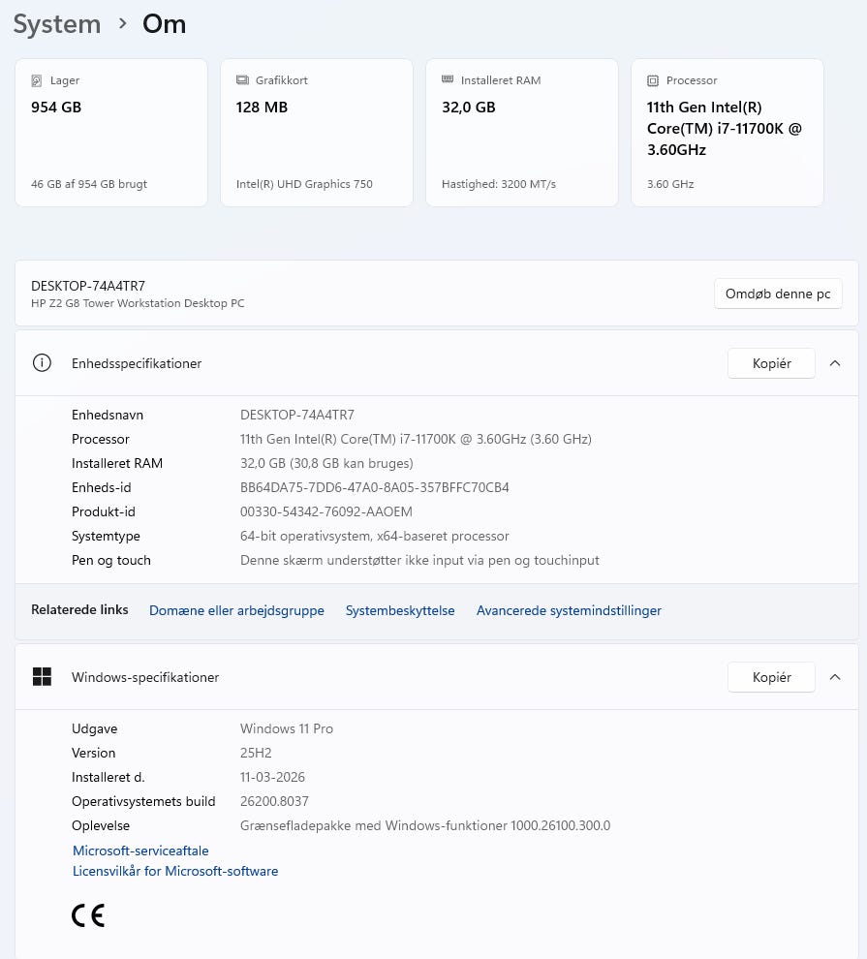Copy device specifications with Kopiér button
The width and height of the screenshot is (867, 959).
[771, 363]
